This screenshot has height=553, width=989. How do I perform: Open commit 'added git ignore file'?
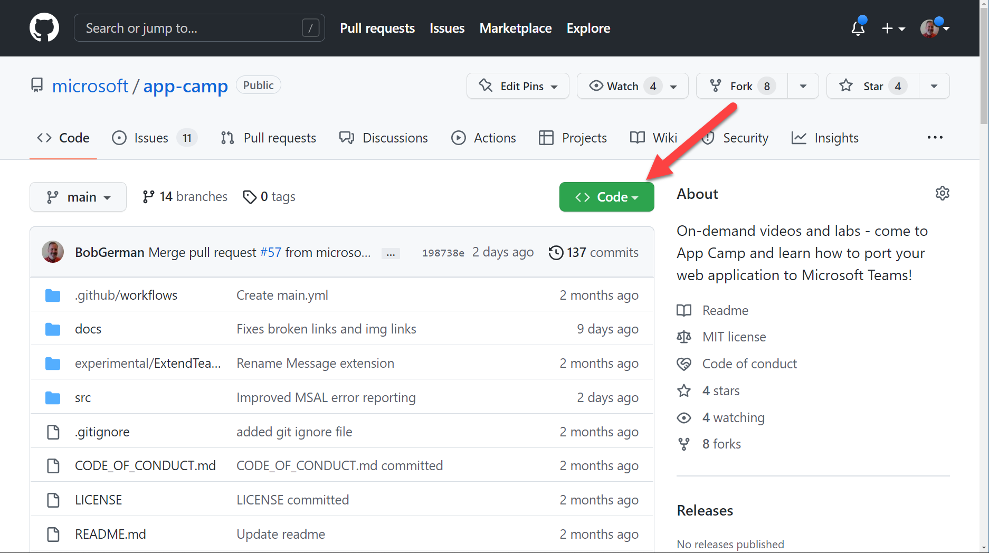point(294,432)
